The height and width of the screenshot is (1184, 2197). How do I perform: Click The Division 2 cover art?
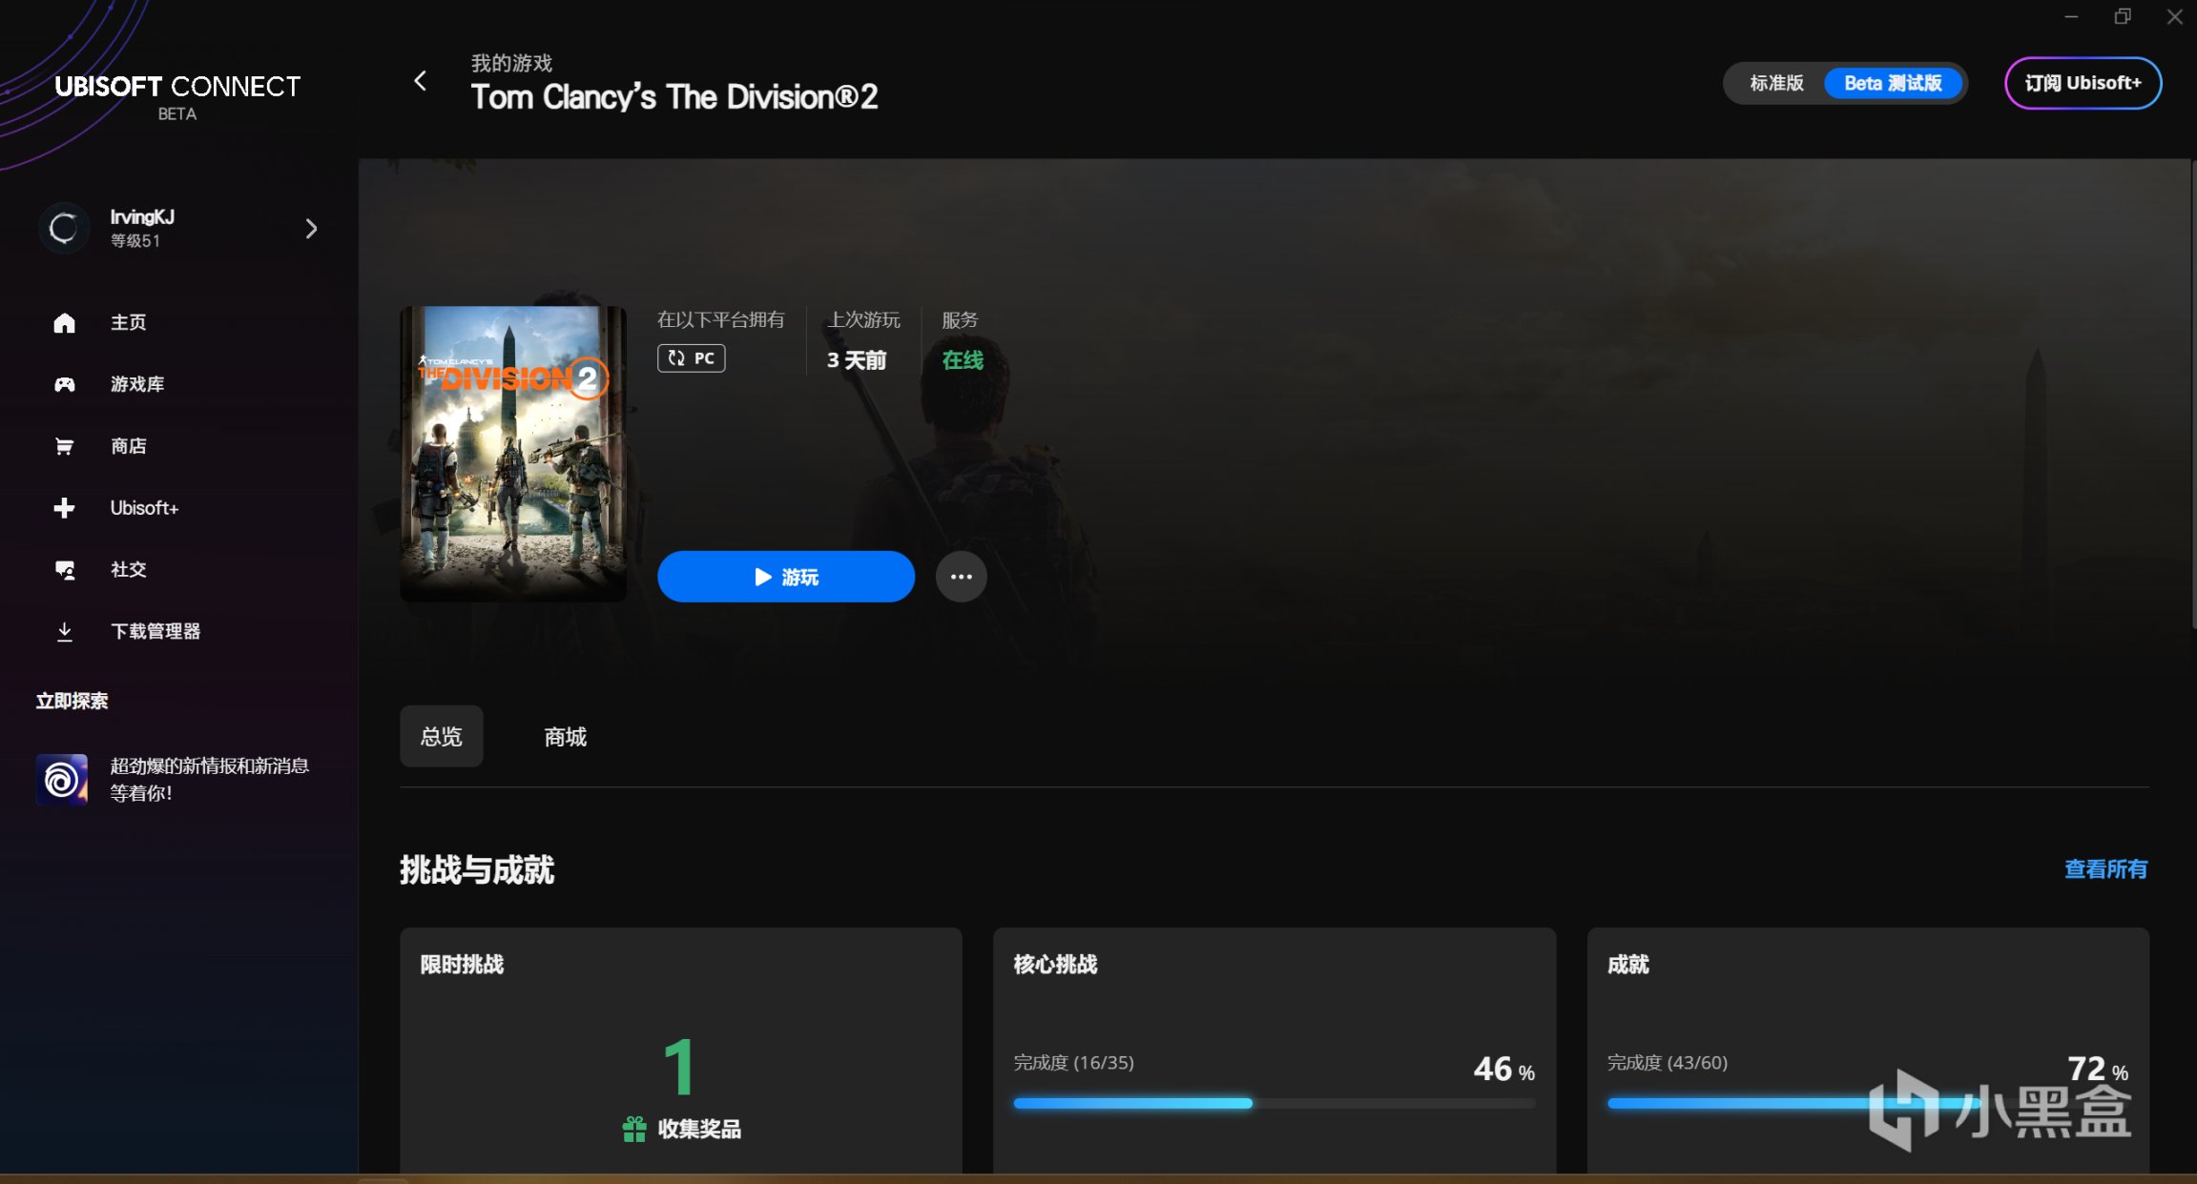[513, 453]
